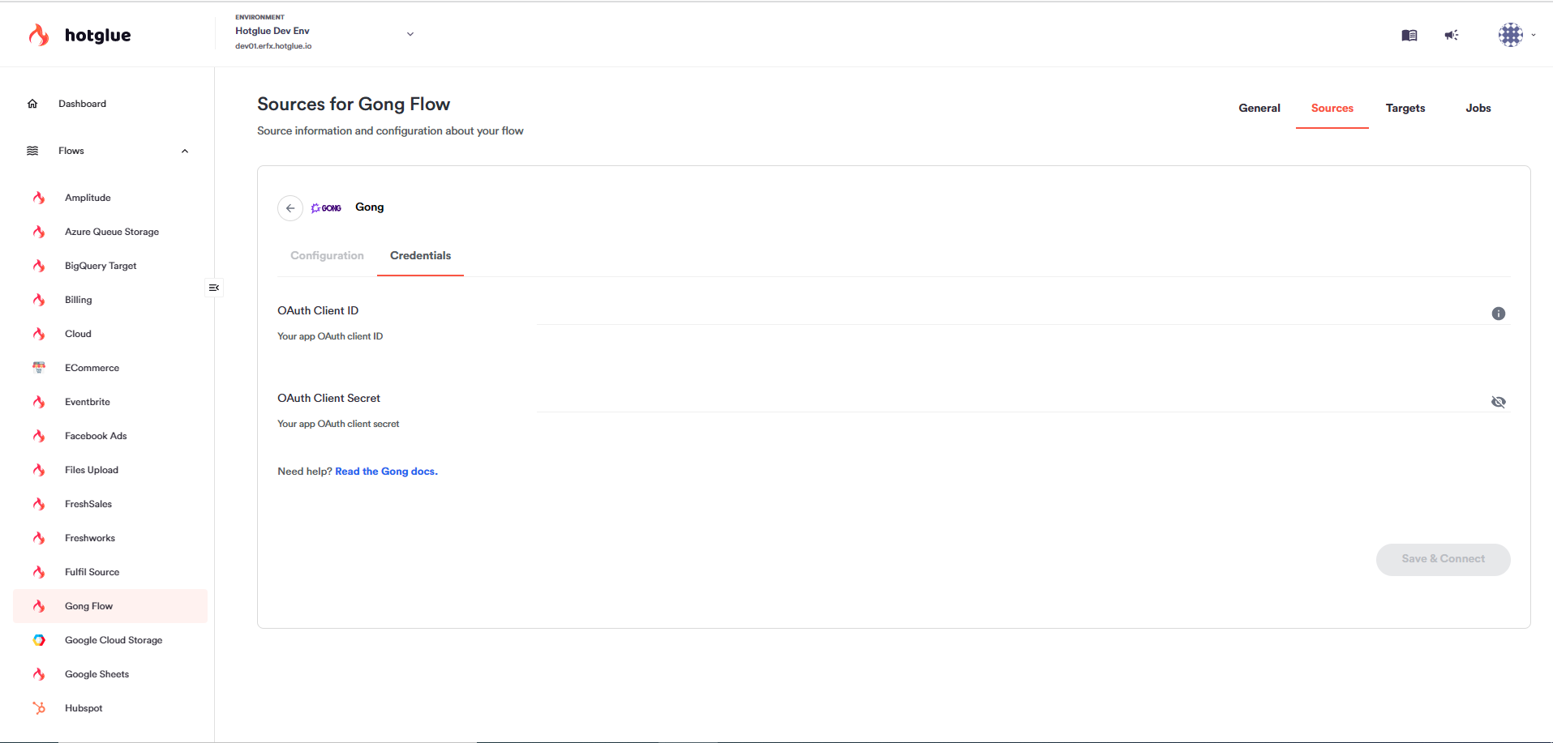Open the documentation book icon
Image resolution: width=1553 pixels, height=743 pixels.
pos(1409,35)
